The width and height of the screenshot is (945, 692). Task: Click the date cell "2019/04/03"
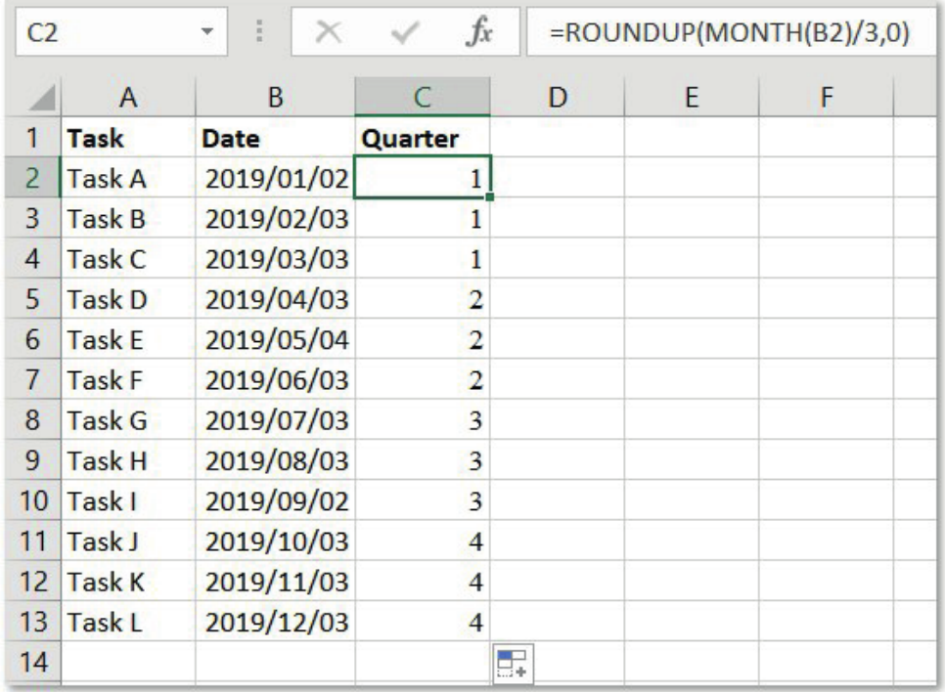click(x=276, y=299)
